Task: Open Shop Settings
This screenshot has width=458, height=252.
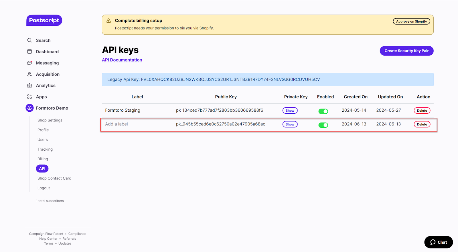Action: pyautogui.click(x=50, y=120)
